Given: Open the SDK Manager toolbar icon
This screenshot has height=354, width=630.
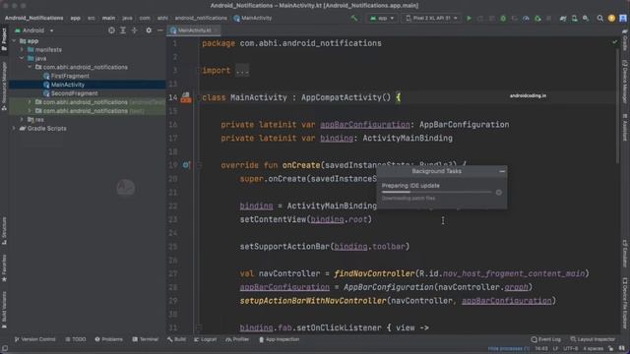Looking at the screenshot, I should click(x=586, y=18).
